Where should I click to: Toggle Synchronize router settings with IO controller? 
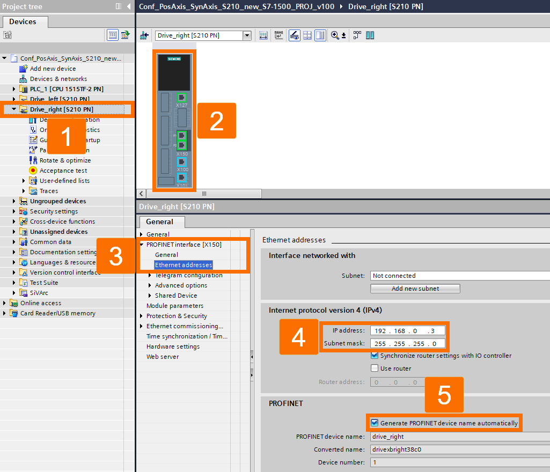tap(375, 356)
